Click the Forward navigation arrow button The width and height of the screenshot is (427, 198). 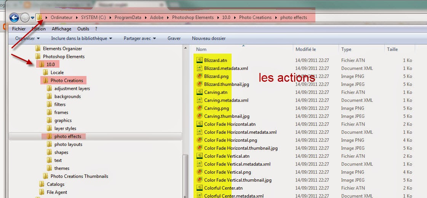click(25, 17)
